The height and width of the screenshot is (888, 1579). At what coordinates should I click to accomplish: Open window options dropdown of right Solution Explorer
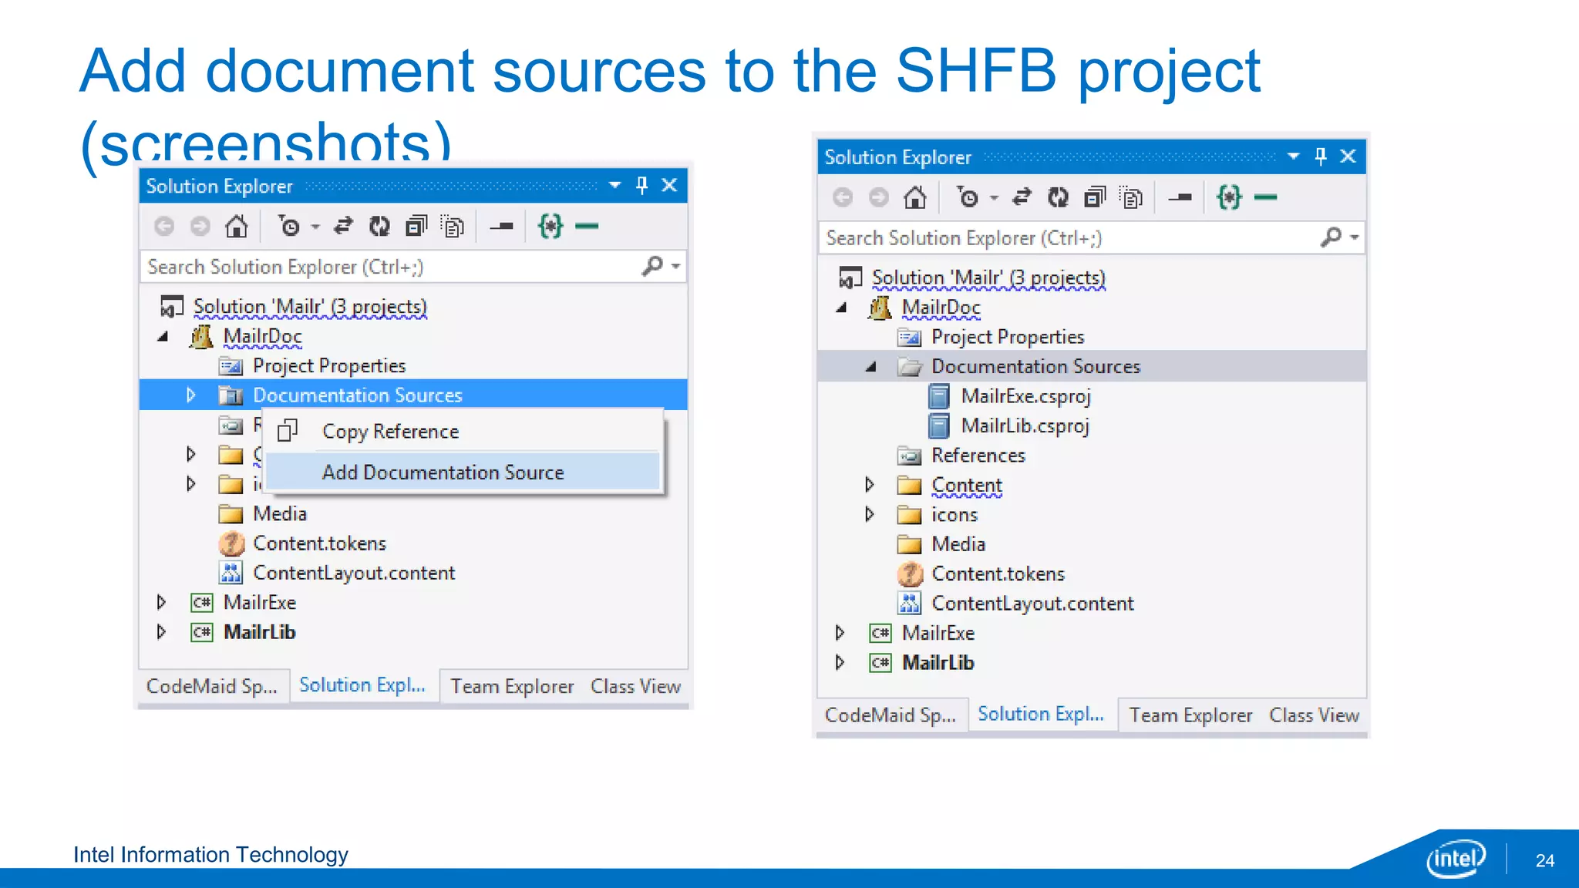[x=1293, y=156]
